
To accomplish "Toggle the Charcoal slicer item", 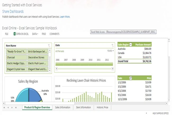I will (16, 58).
